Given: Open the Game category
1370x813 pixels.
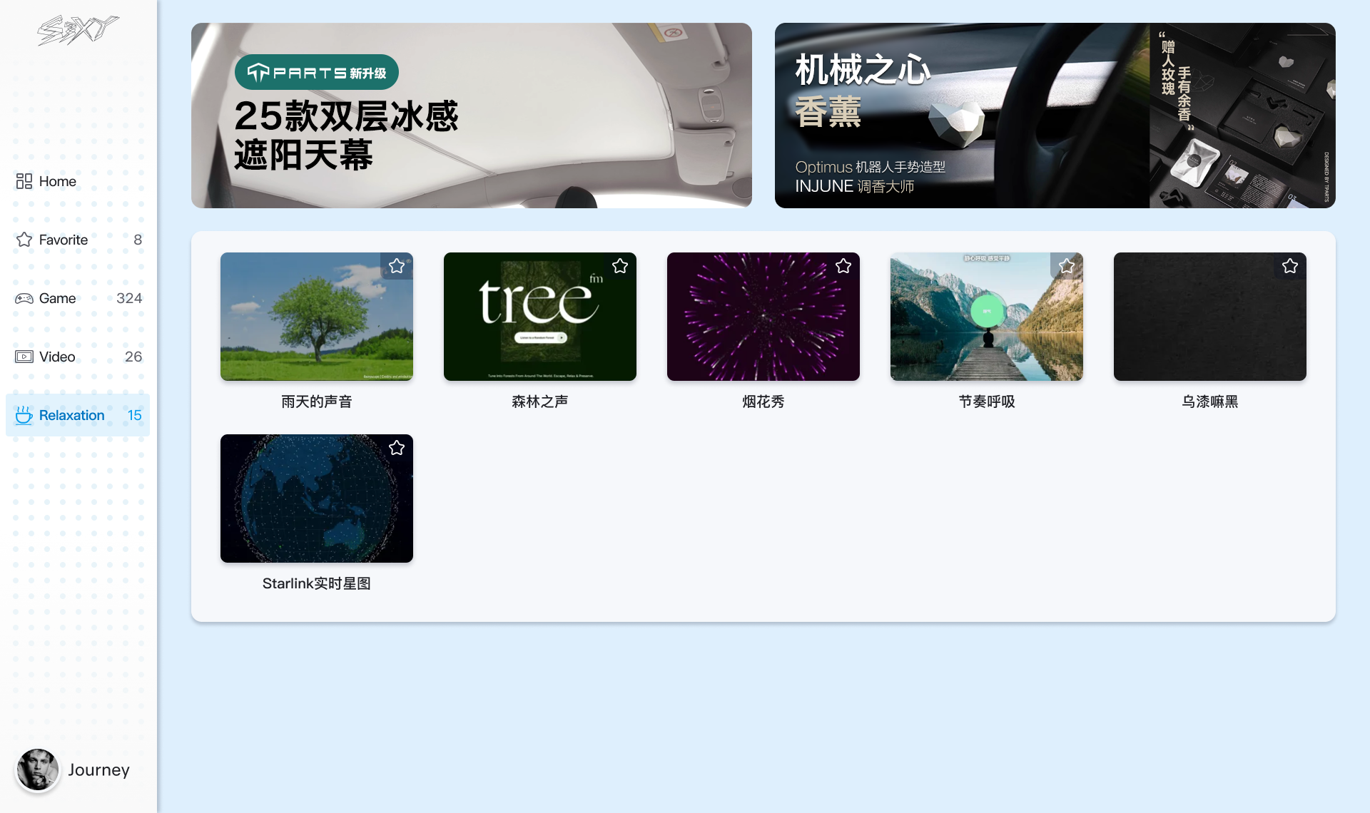Looking at the screenshot, I should pos(78,298).
